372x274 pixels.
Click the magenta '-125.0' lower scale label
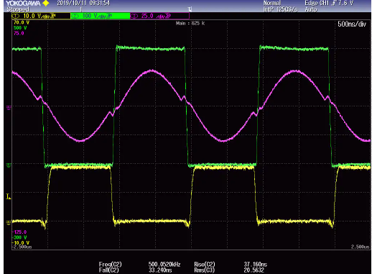click(19, 232)
